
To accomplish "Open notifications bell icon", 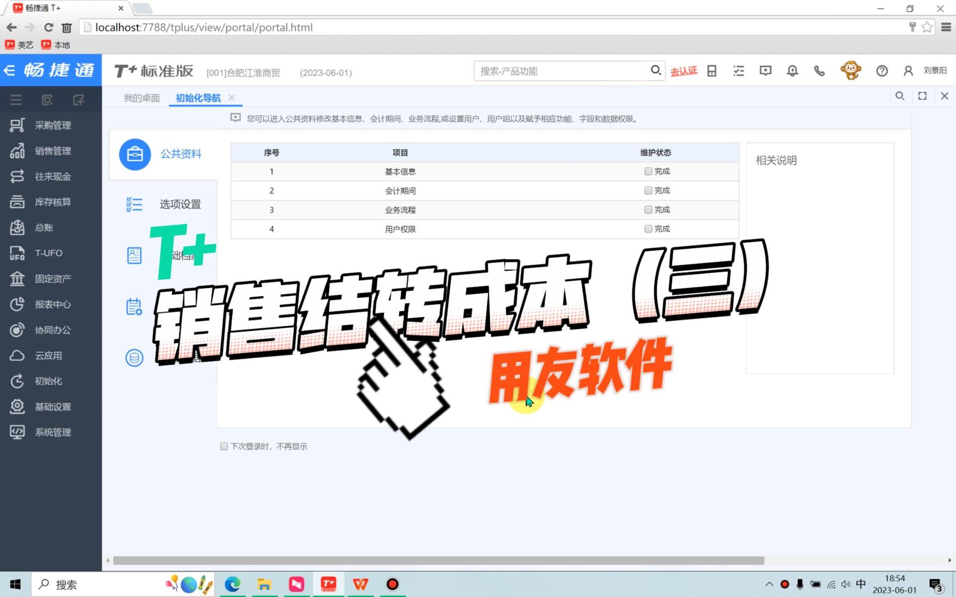I will pos(793,71).
